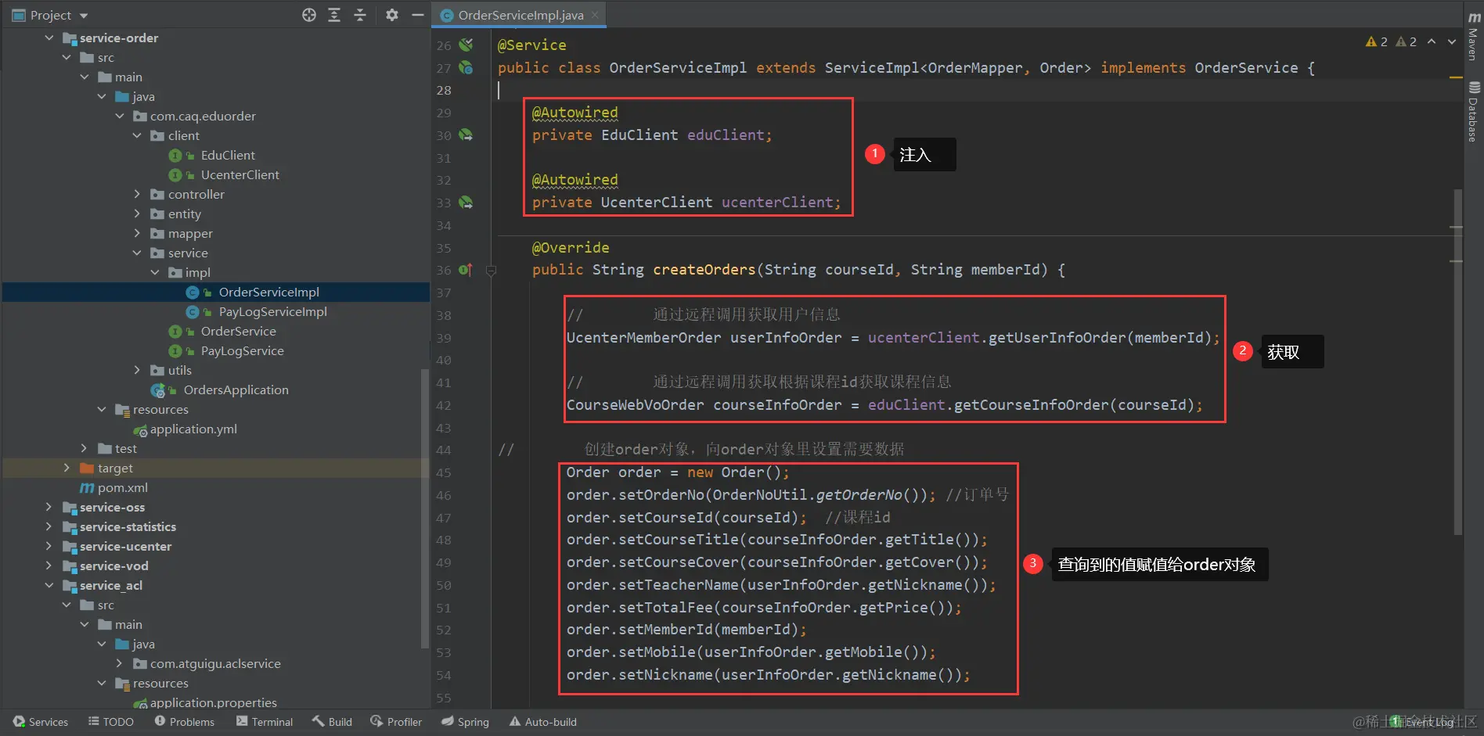Expand the service-vod module
The image size is (1484, 736).
click(49, 565)
